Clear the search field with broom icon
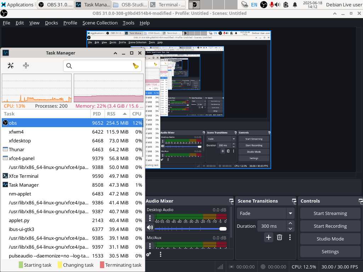Screen dimensions: 363x272 click(135, 66)
